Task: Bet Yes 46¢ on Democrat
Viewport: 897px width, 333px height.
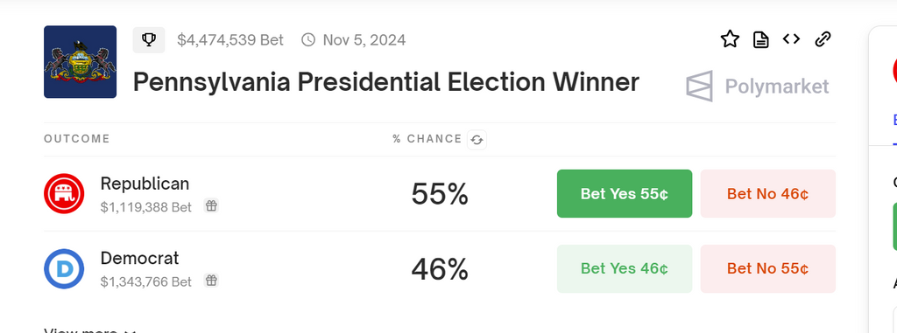Action: [625, 268]
